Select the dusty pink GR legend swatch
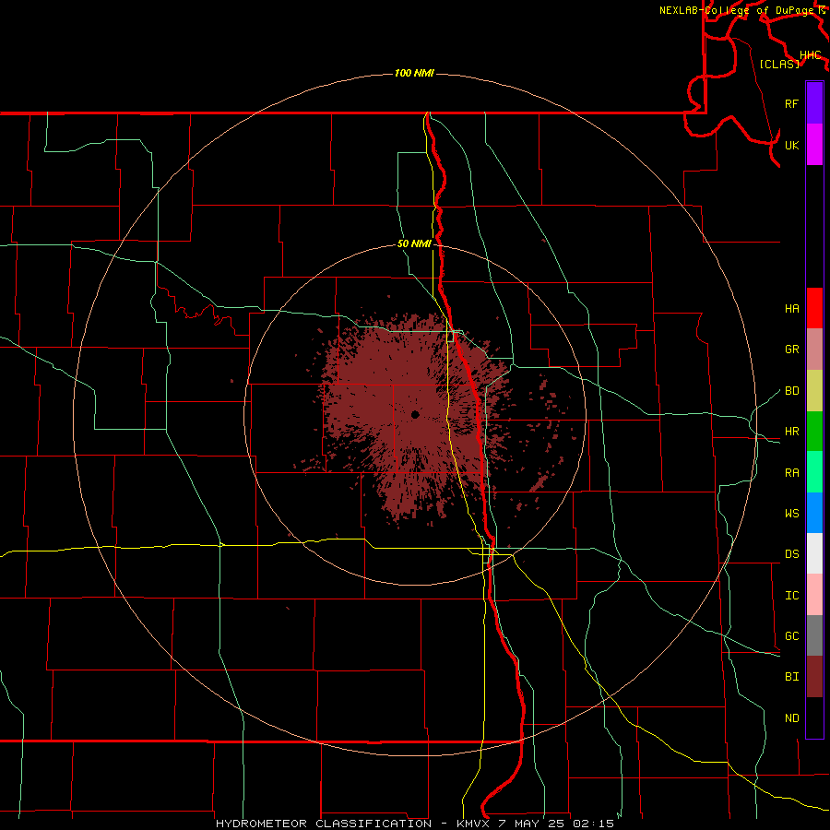Image resolution: width=830 pixels, height=830 pixels. (814, 349)
